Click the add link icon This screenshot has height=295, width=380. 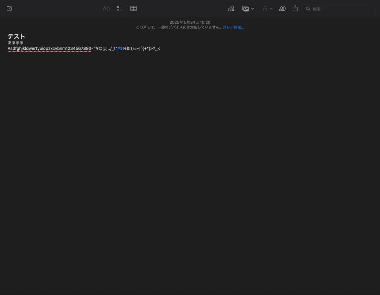click(231, 8)
